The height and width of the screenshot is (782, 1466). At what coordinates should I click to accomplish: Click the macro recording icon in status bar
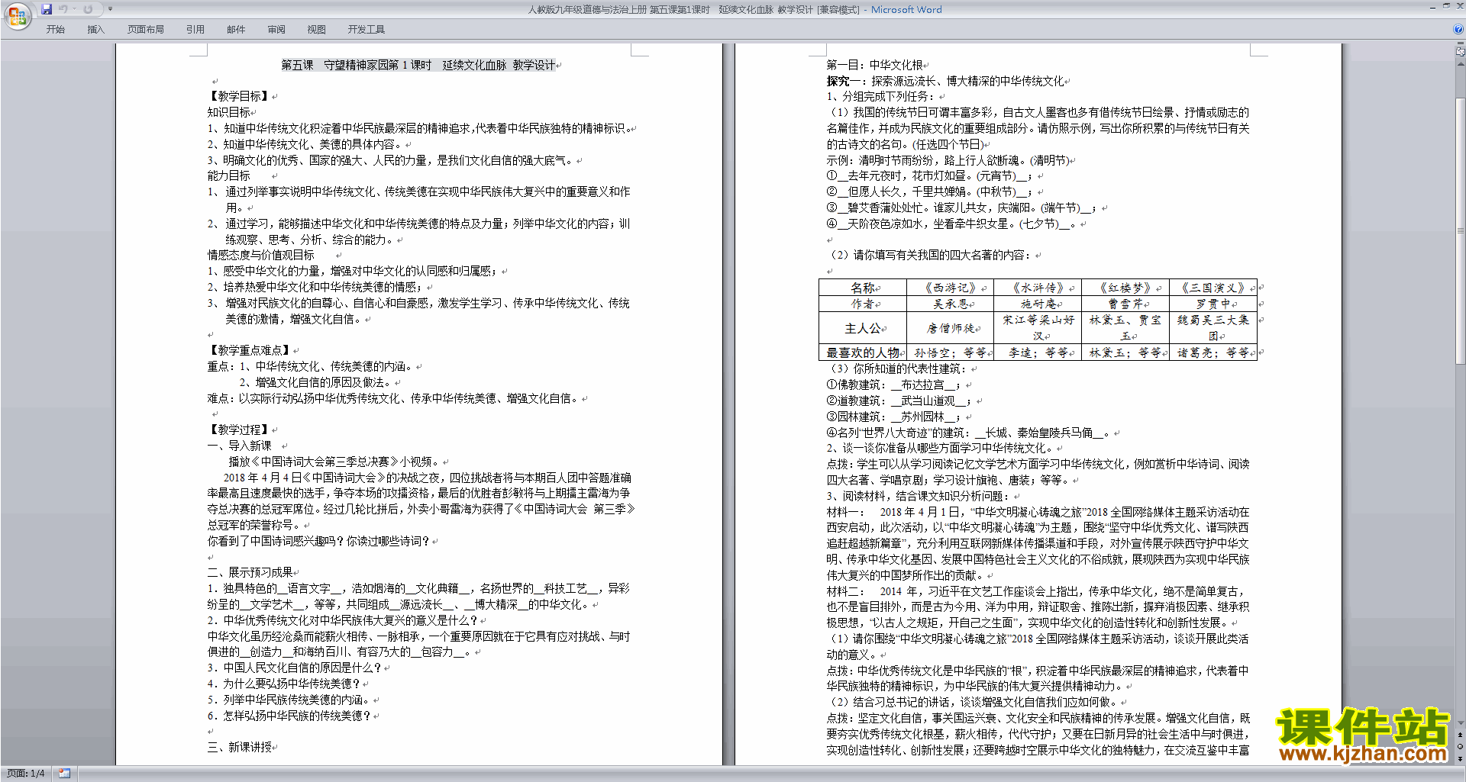[65, 774]
